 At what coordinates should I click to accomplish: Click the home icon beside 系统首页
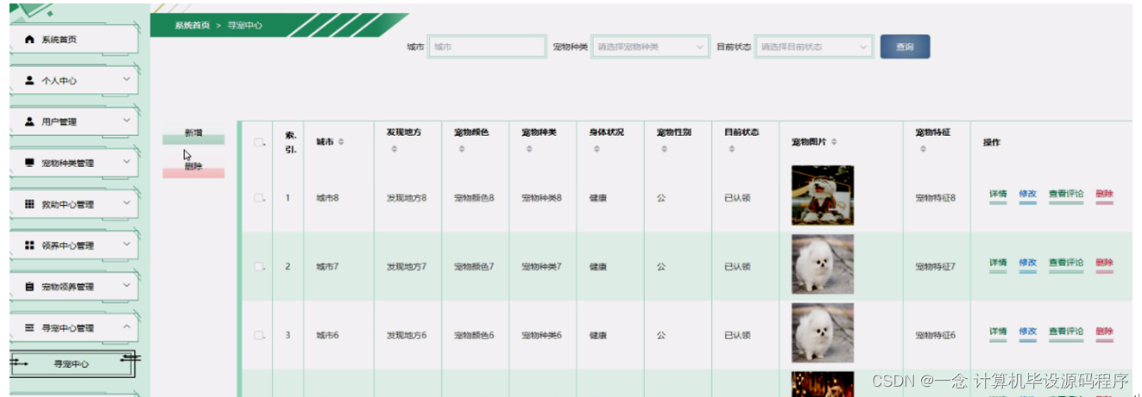pyautogui.click(x=29, y=40)
